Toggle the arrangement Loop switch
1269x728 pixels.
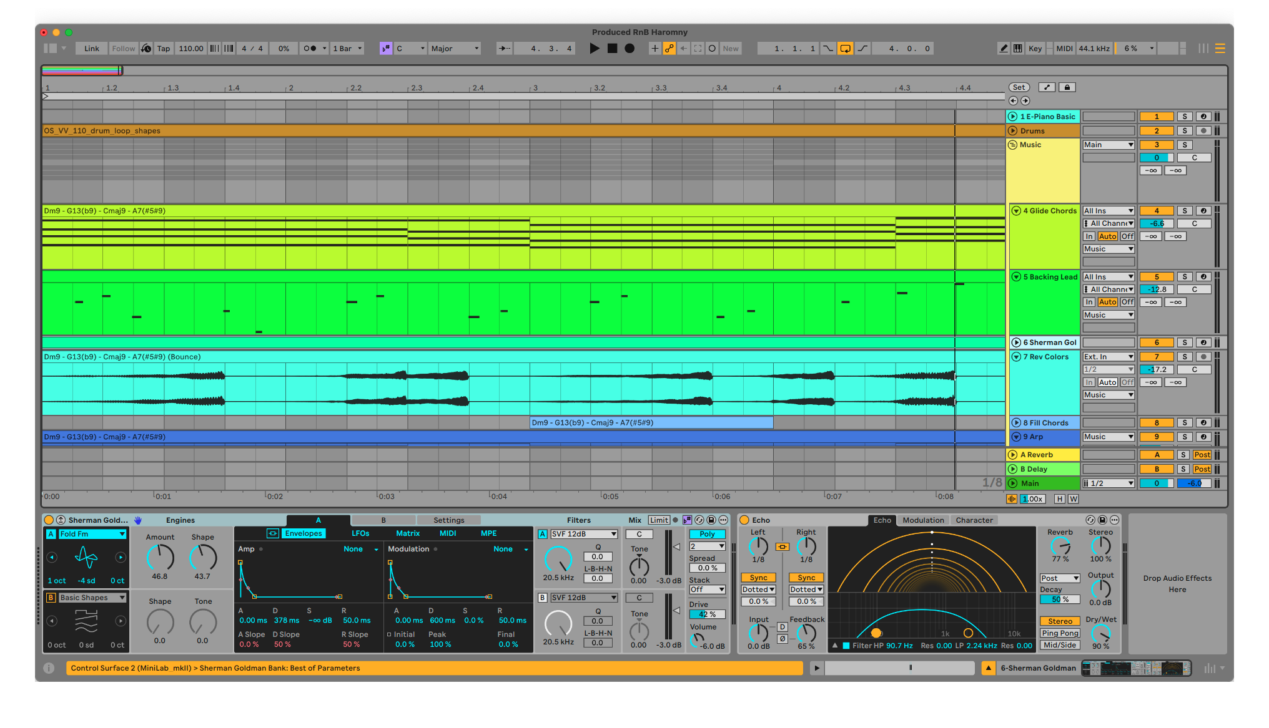pos(845,49)
